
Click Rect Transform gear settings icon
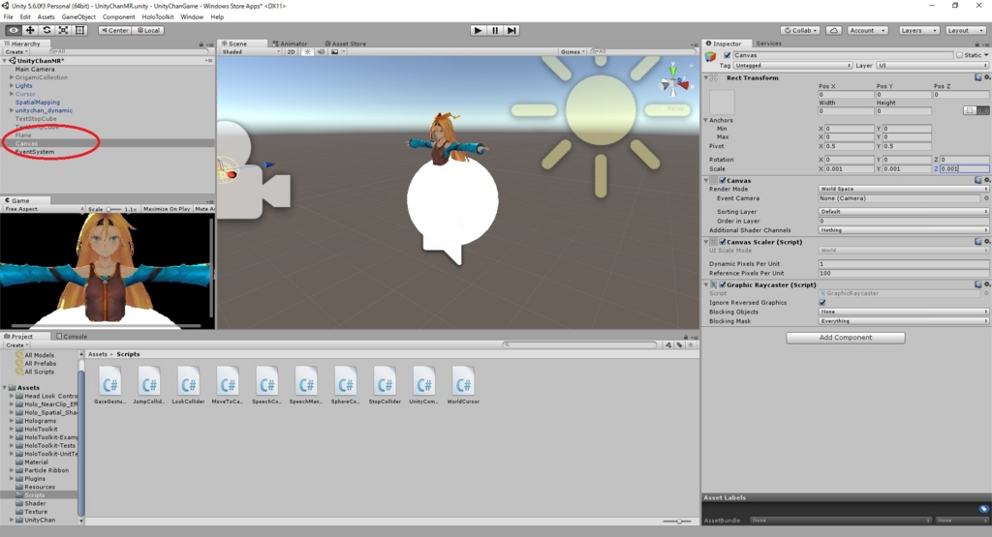tap(987, 77)
